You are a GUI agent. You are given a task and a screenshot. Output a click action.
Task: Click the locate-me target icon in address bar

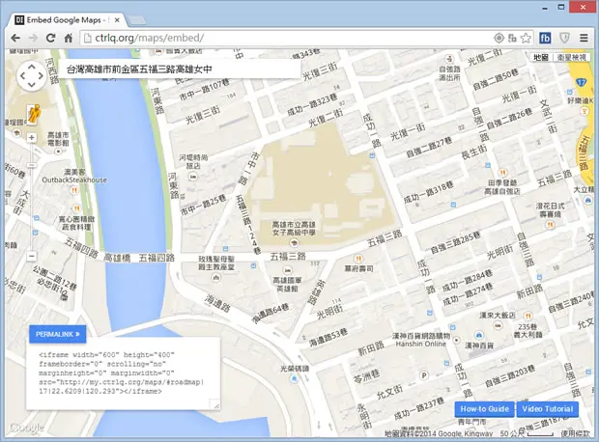(499, 38)
